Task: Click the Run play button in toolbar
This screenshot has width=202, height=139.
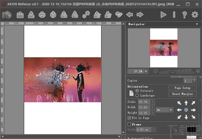Action: (x=164, y=15)
